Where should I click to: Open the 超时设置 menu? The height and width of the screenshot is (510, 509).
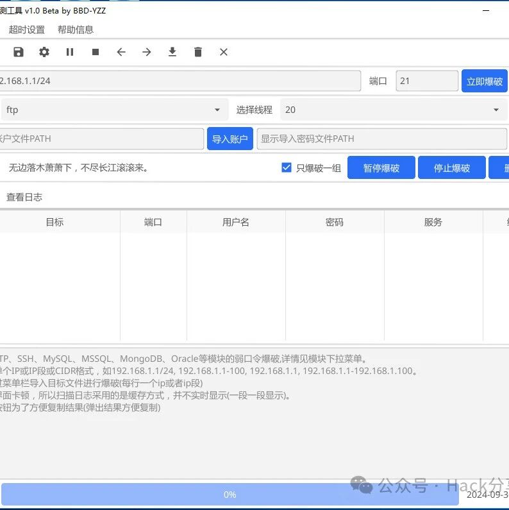pos(27,30)
